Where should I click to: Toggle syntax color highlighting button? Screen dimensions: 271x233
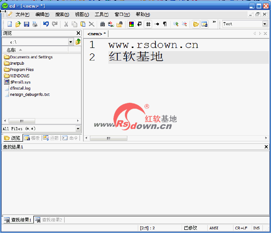(131, 24)
